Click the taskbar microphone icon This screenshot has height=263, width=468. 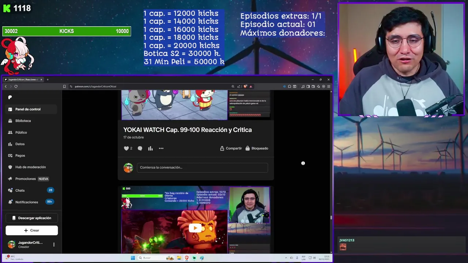point(297,258)
